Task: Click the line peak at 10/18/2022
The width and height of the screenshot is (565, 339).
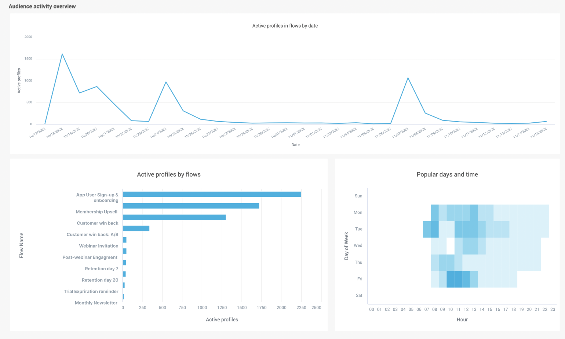Action: [x=62, y=54]
